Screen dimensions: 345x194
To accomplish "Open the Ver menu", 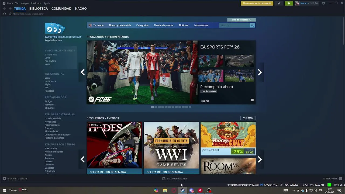I will pos(17,3).
